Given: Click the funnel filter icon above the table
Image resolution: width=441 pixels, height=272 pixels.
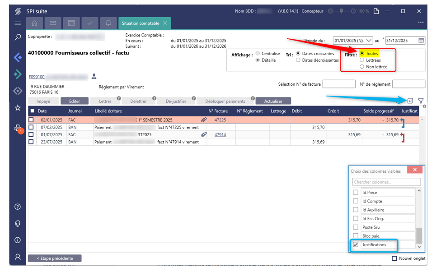Looking at the screenshot, I should pos(421,101).
